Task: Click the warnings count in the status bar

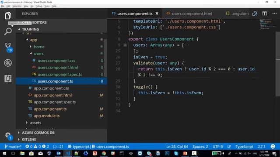Action: tap(37, 147)
